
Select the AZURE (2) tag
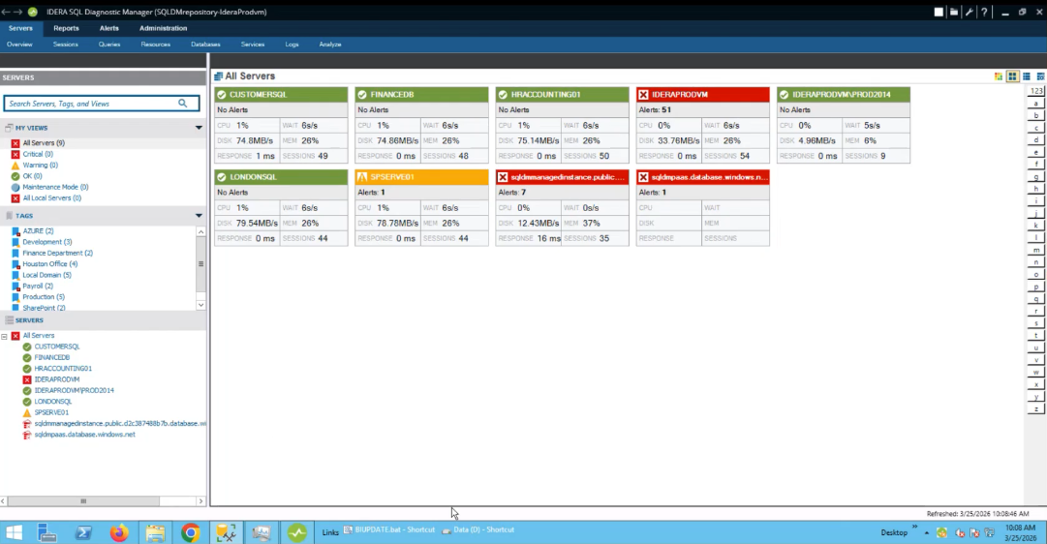(38, 231)
